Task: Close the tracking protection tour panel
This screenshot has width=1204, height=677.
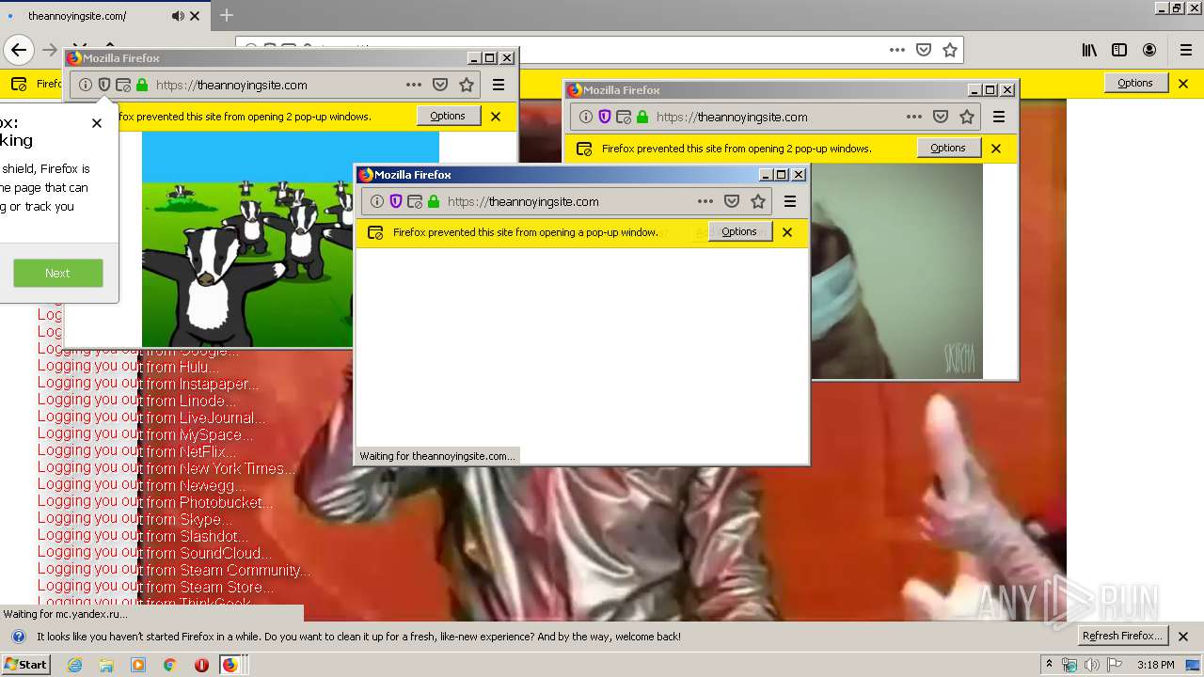Action: pos(97,123)
